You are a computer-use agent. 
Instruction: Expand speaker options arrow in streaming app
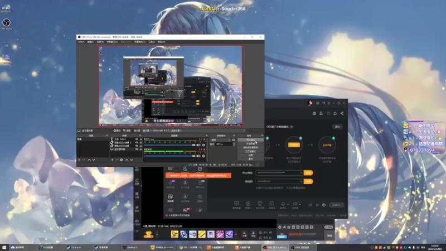click(x=300, y=204)
